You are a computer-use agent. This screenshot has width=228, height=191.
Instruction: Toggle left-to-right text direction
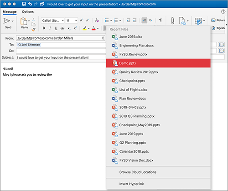[145, 21]
